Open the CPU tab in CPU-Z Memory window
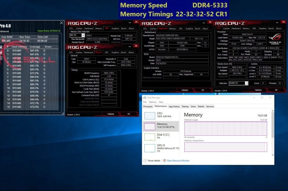This screenshot has height=191, width=288. tap(71, 52)
